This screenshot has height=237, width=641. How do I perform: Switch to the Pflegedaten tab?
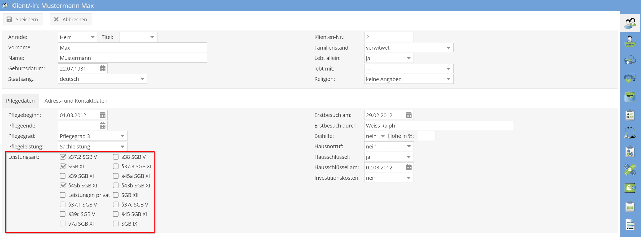[x=20, y=101]
